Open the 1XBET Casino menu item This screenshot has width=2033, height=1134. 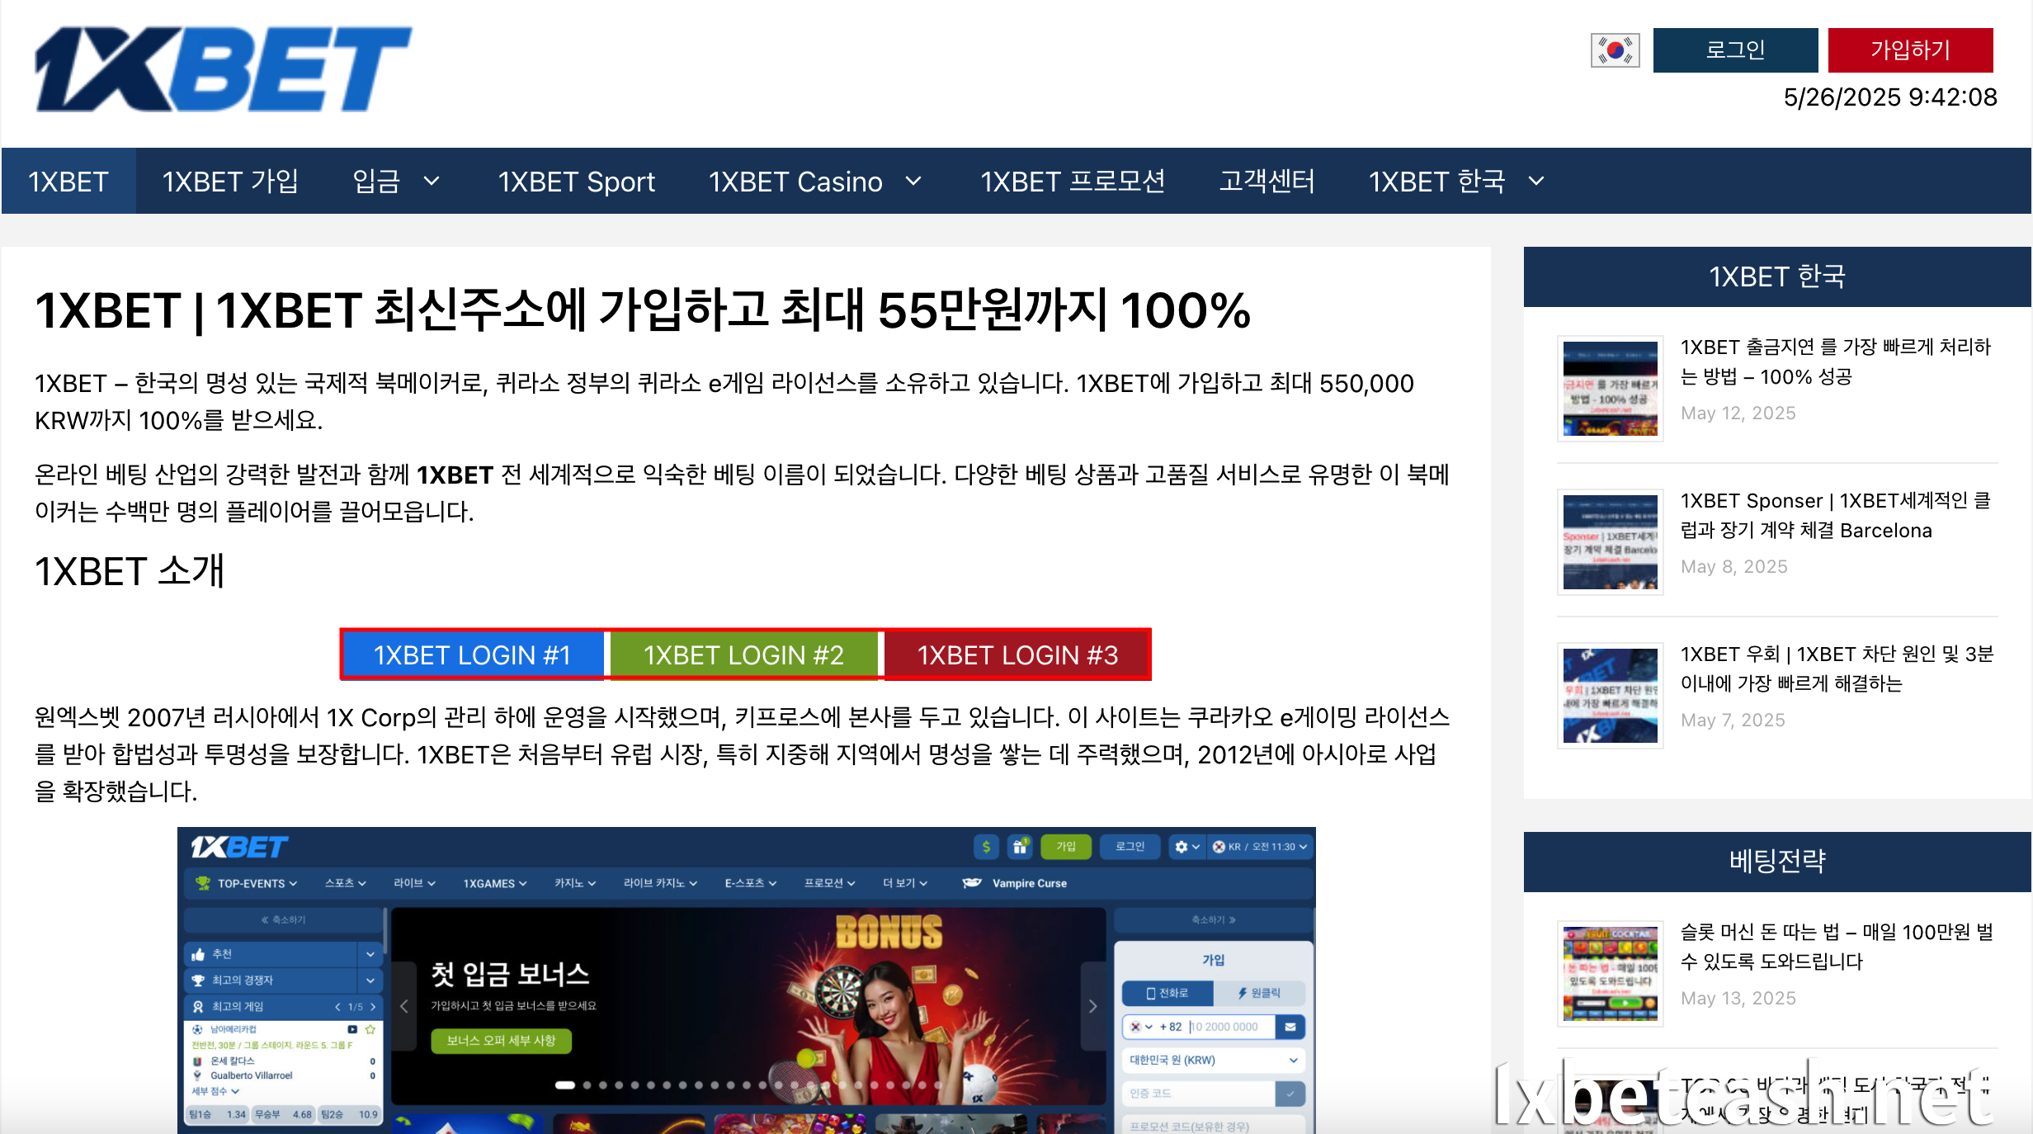pos(795,181)
